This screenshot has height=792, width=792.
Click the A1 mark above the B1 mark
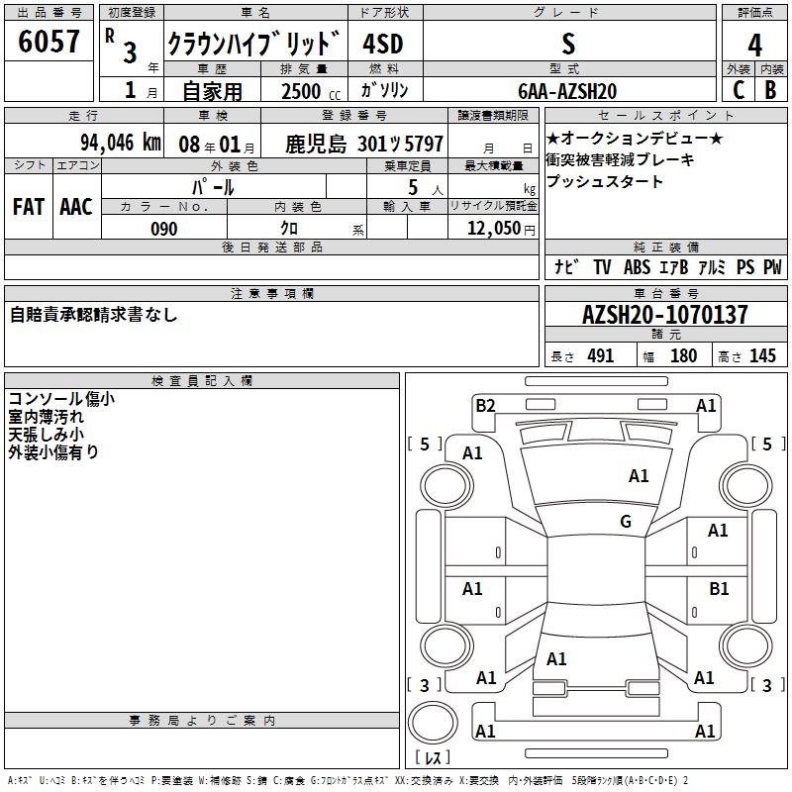click(717, 531)
